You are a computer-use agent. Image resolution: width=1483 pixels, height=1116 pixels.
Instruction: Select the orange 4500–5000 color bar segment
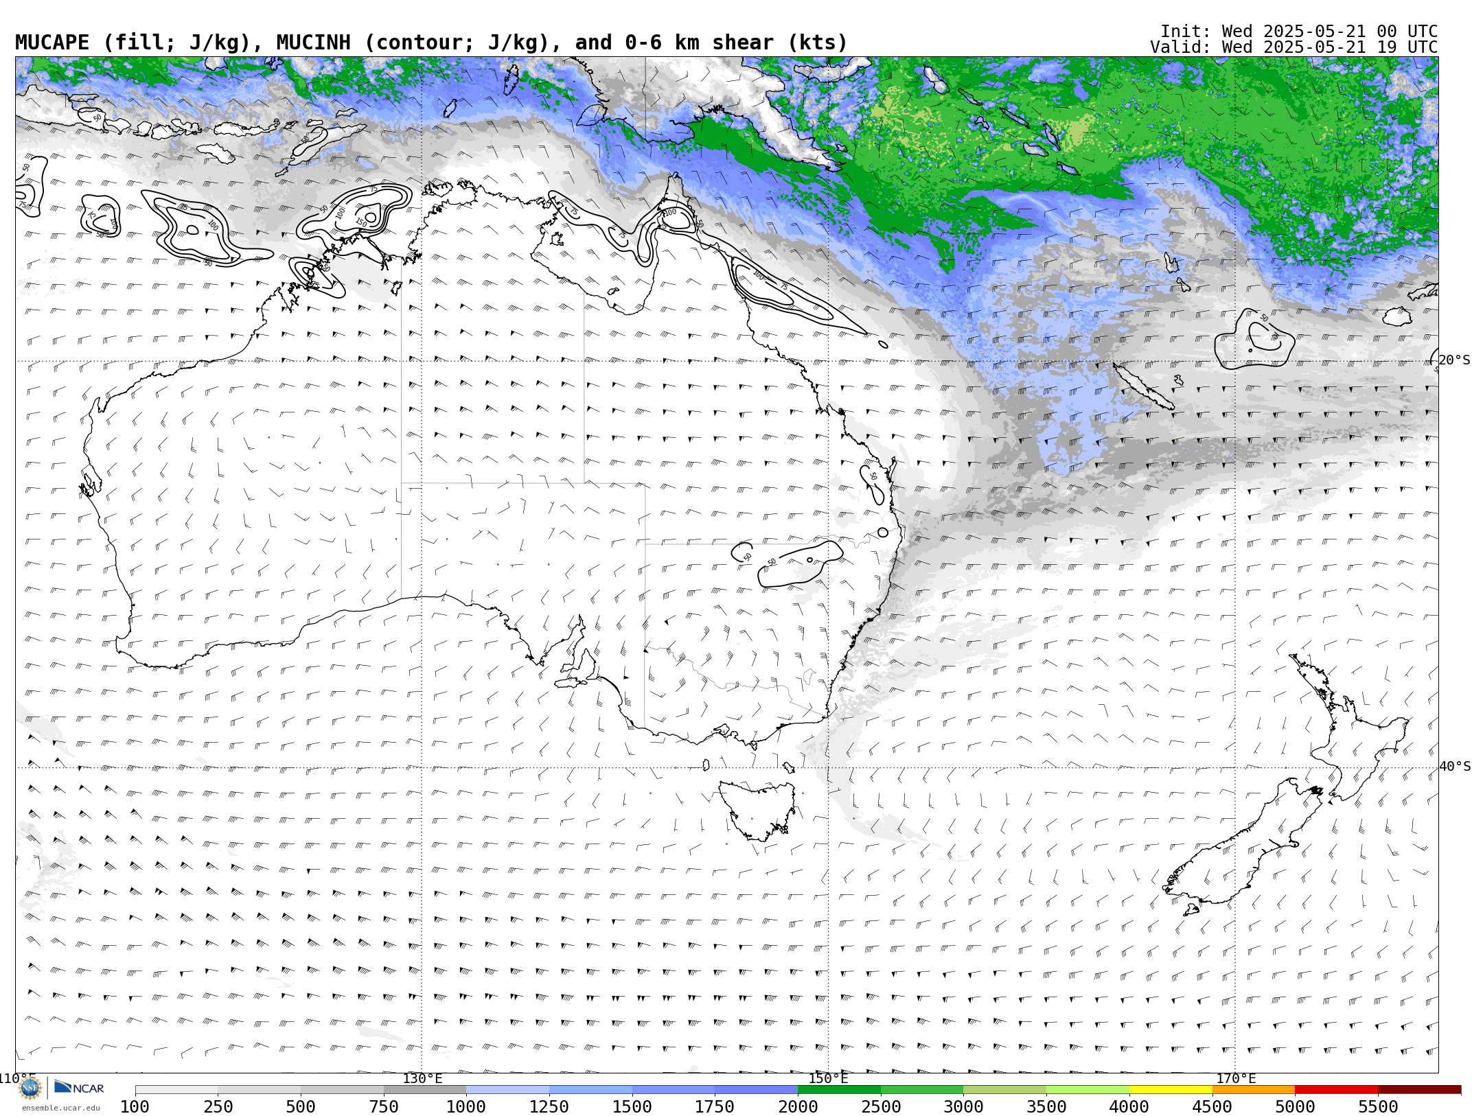click(1254, 1089)
